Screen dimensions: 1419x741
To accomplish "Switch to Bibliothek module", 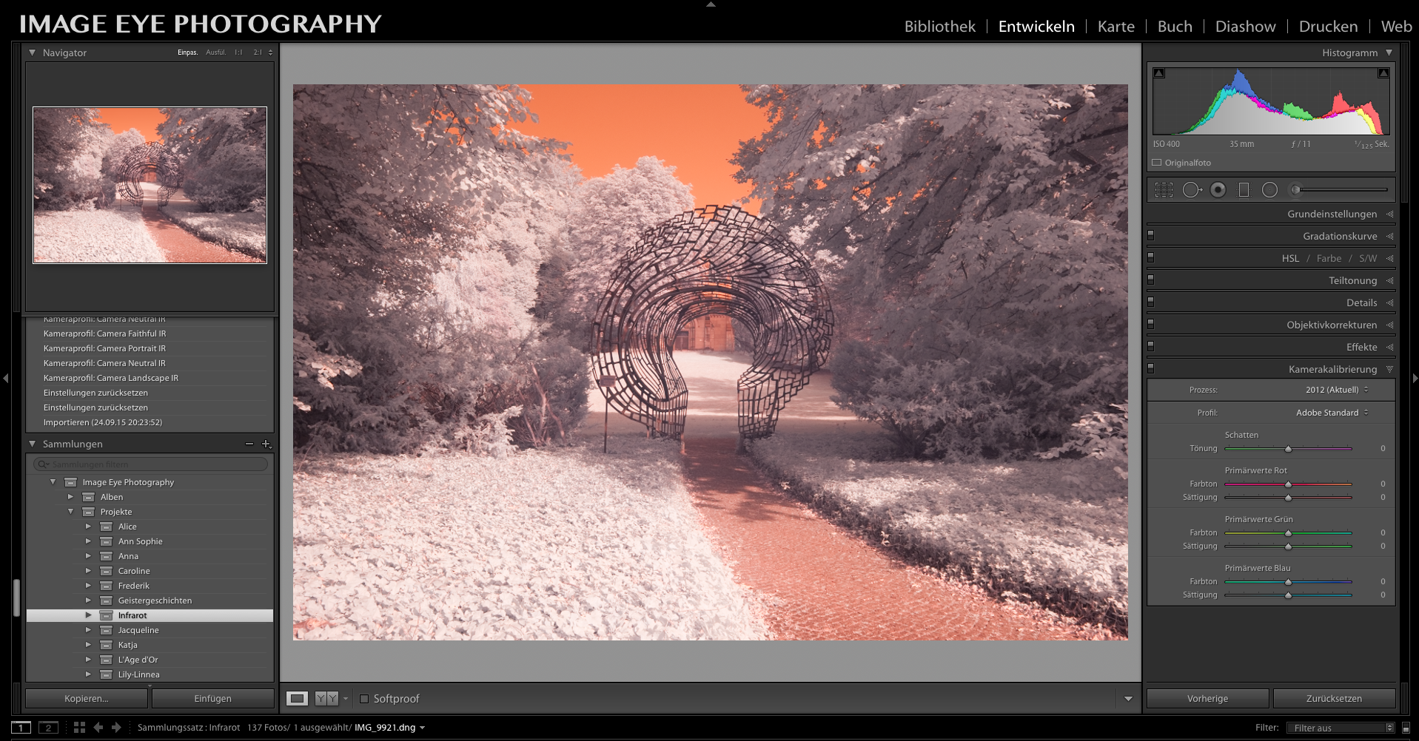I will (x=940, y=27).
